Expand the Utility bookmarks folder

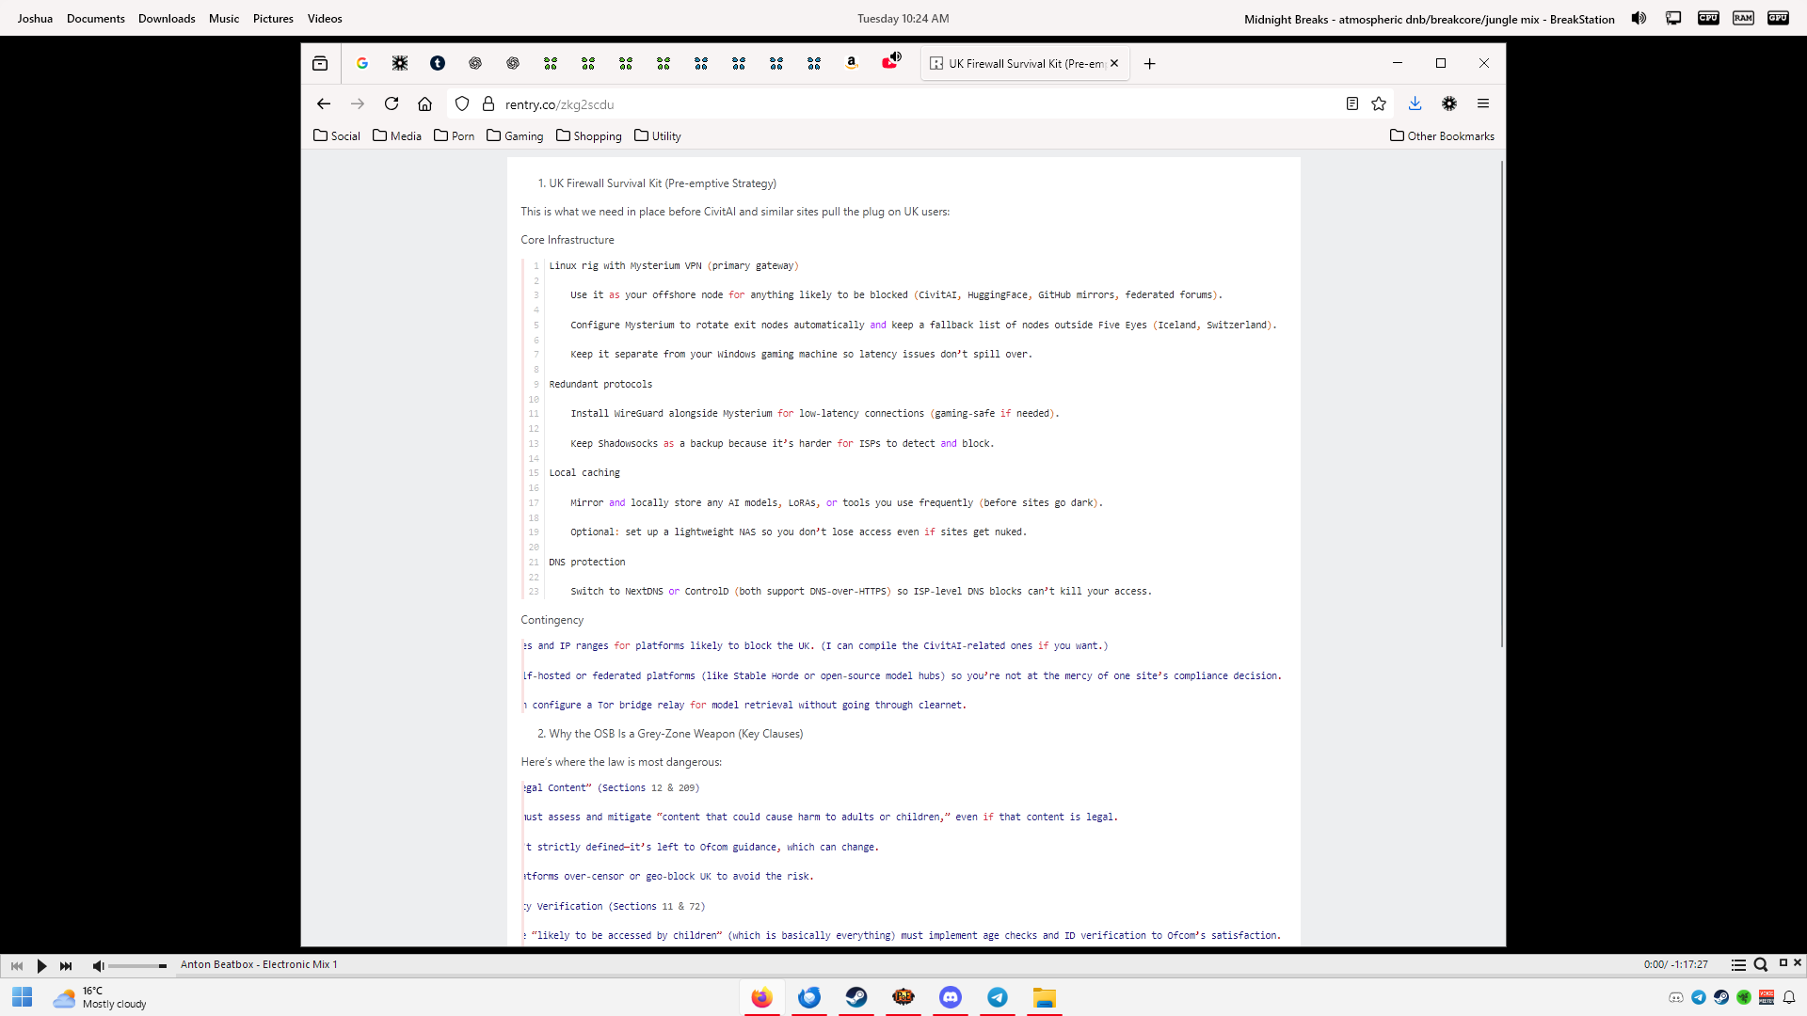pyautogui.click(x=658, y=135)
